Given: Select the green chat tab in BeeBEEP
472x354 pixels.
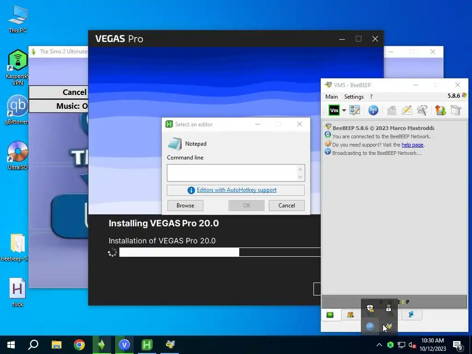Looking at the screenshot, I should (330, 315).
